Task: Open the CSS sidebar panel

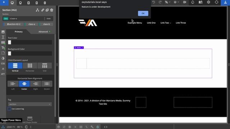Action: point(3,64)
